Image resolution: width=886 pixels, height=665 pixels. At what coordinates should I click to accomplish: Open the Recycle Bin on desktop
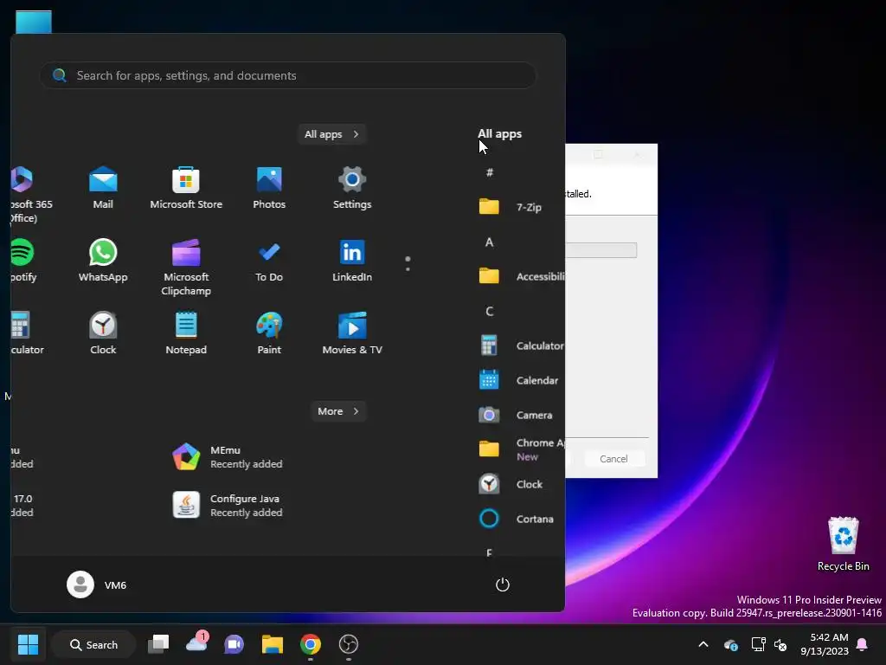pyautogui.click(x=843, y=544)
